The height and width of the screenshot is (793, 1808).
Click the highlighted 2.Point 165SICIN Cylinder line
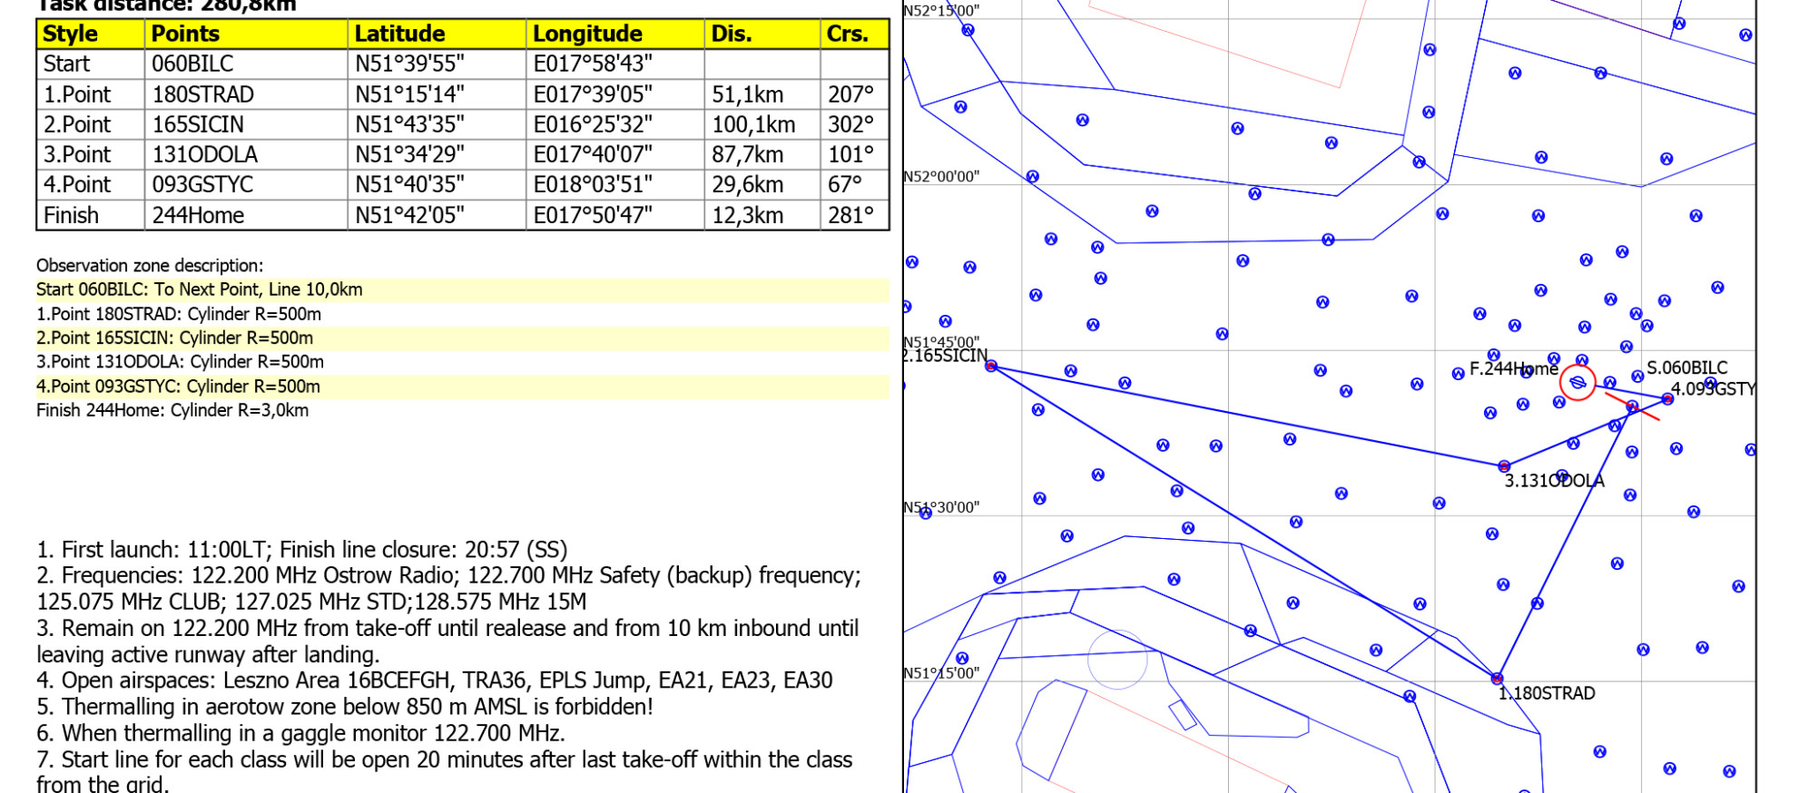(x=175, y=338)
